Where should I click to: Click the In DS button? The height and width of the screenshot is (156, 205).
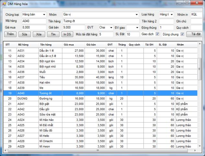pos(67,34)
